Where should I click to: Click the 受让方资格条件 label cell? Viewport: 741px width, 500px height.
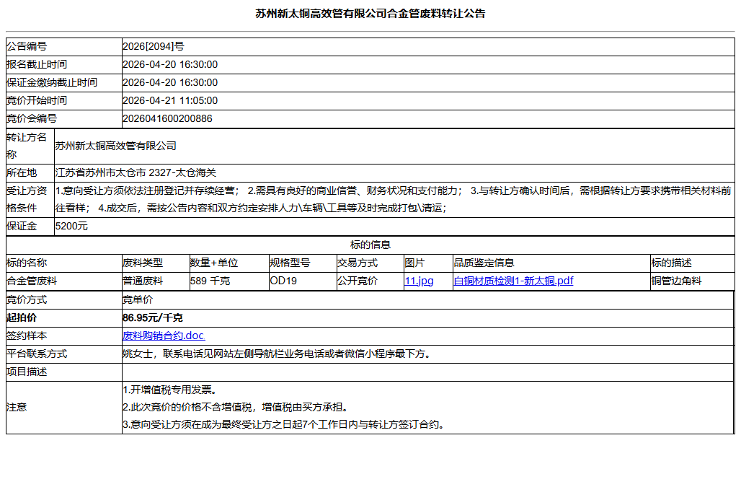point(30,200)
